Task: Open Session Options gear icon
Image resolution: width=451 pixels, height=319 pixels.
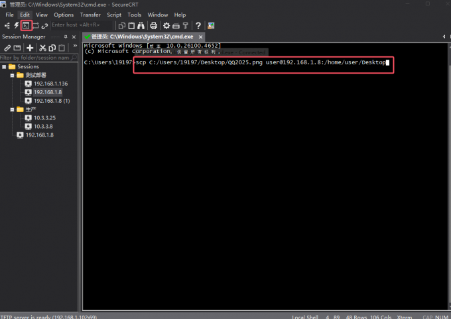Action: click(166, 26)
